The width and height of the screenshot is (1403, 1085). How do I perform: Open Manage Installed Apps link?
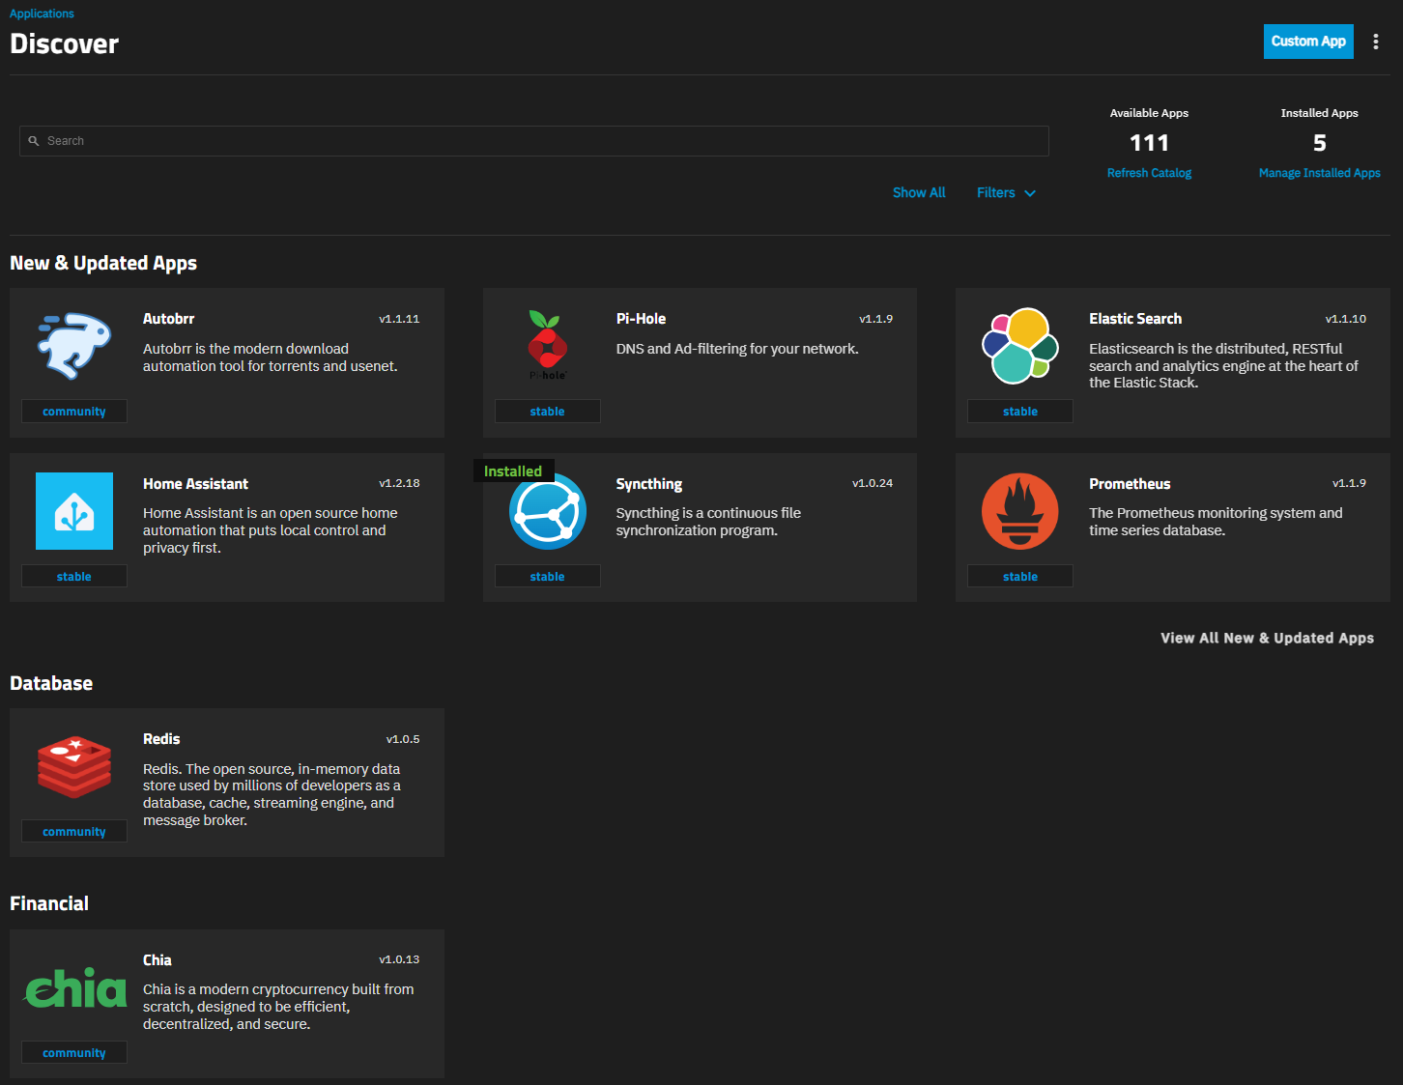click(x=1319, y=173)
